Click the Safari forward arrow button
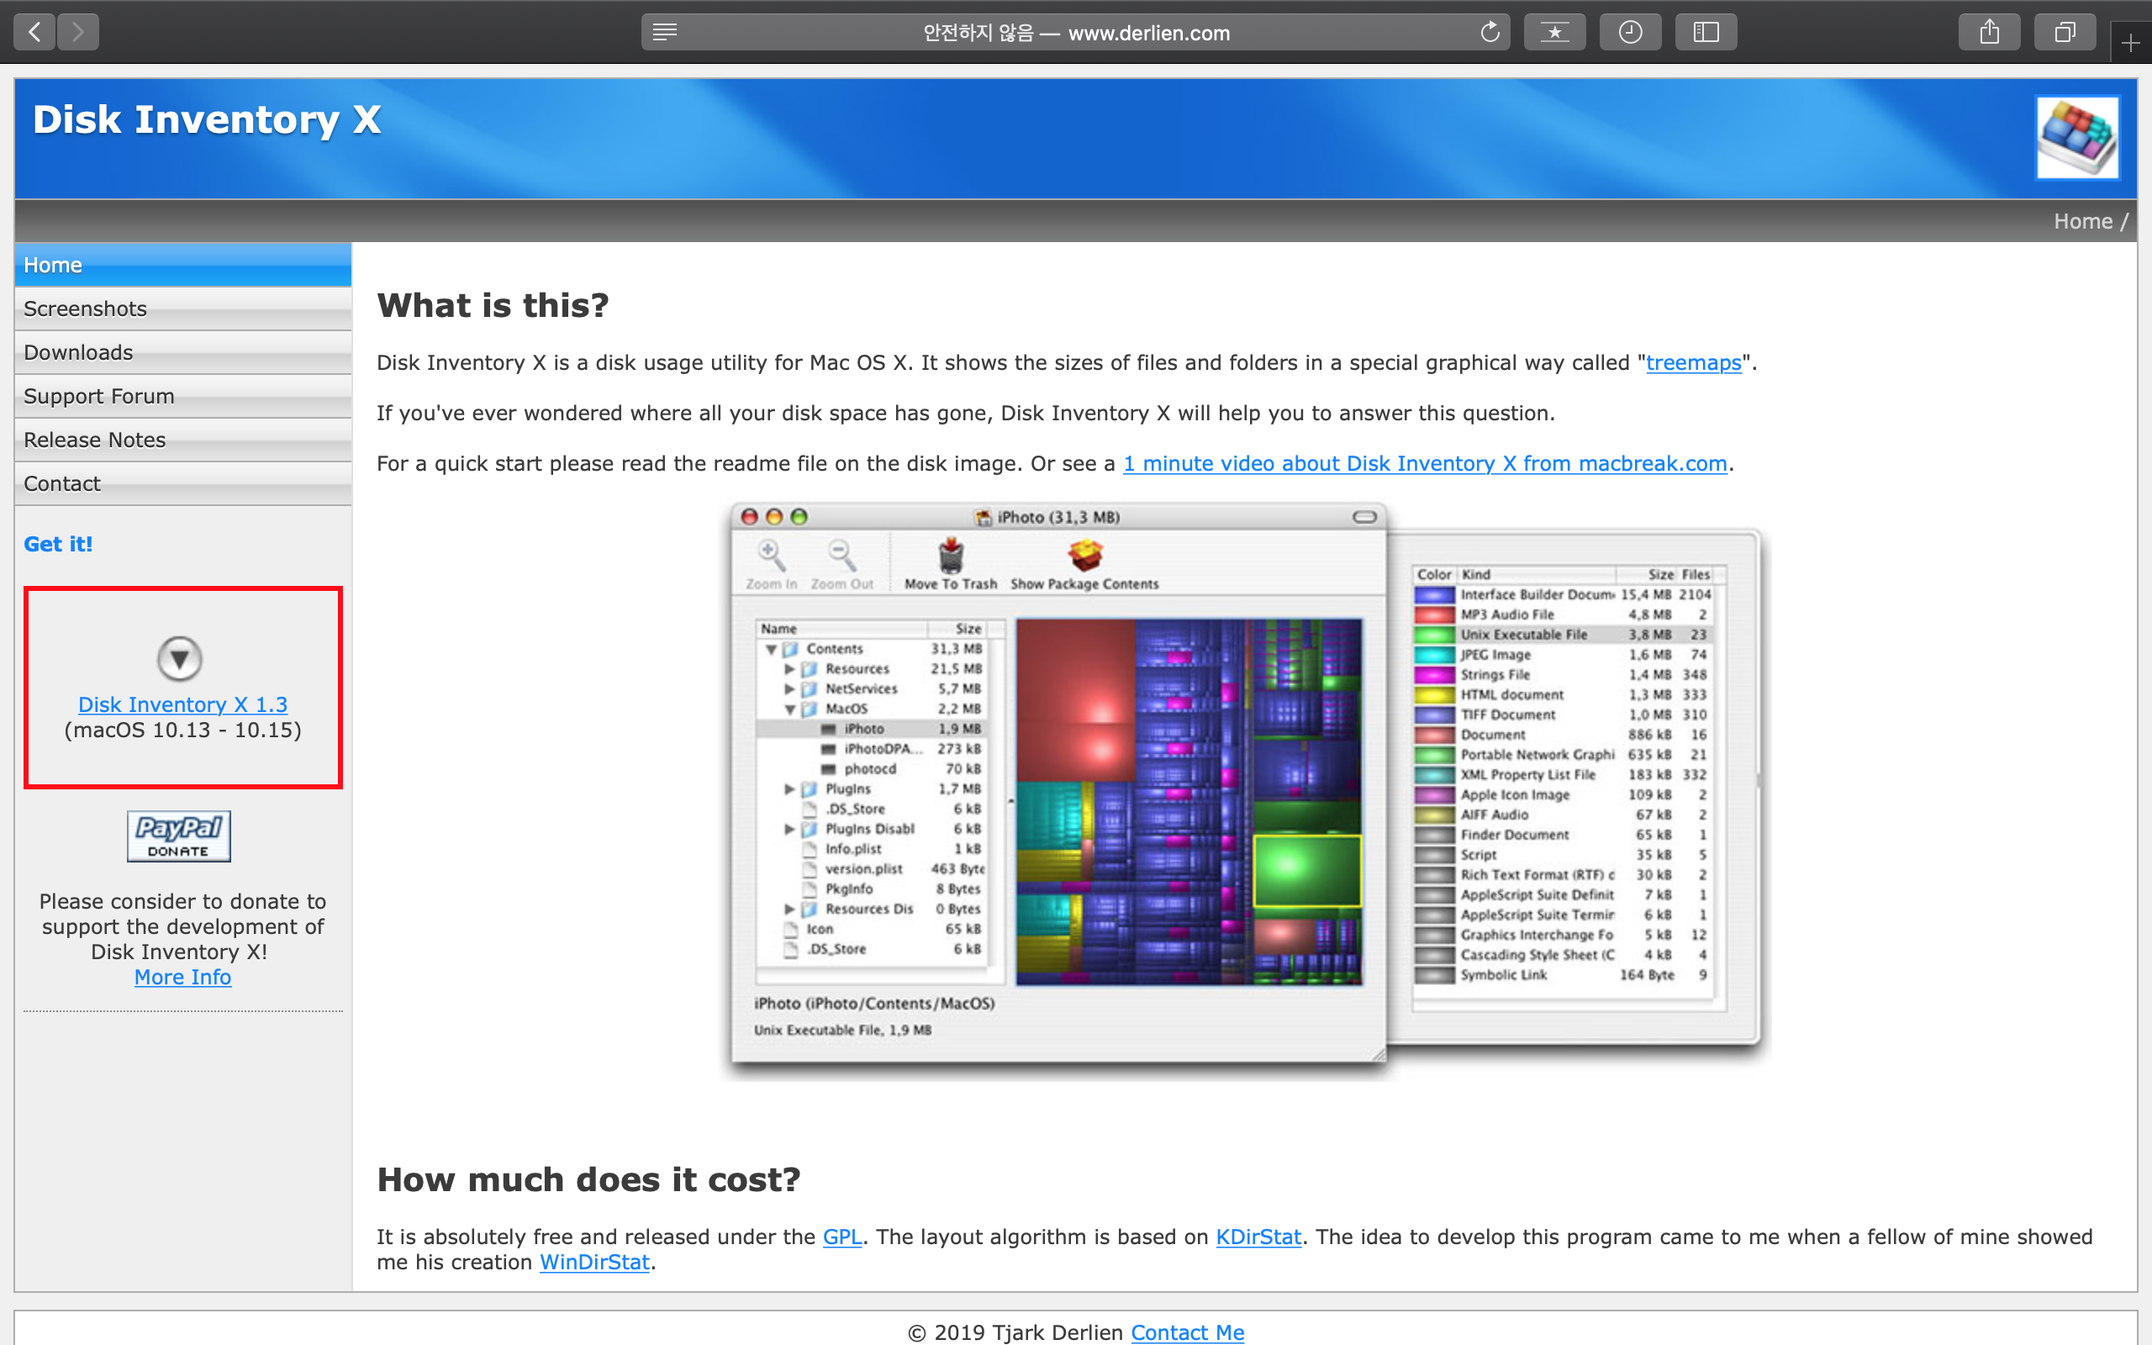Image resolution: width=2152 pixels, height=1345 pixels. tap(78, 33)
